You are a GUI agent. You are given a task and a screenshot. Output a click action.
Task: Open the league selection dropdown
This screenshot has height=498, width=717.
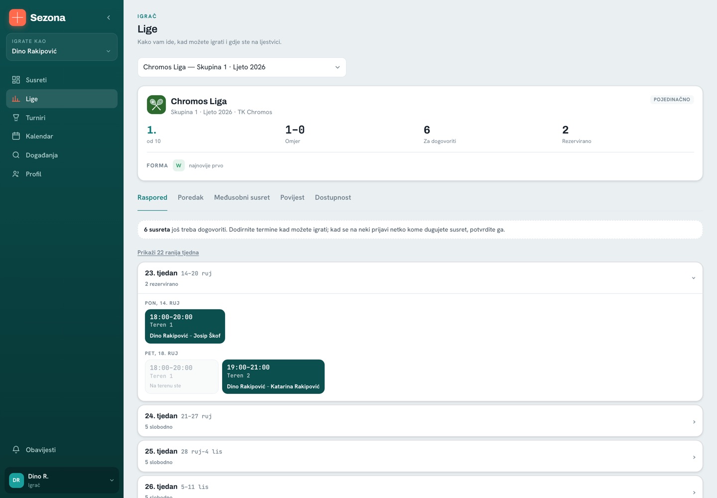point(242,67)
